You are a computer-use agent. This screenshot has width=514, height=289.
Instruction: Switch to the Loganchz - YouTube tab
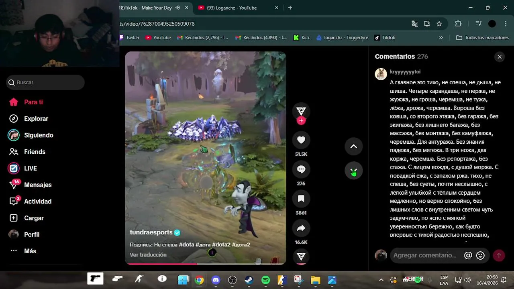click(x=232, y=8)
